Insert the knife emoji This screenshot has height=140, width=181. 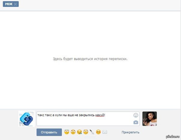click(92, 132)
